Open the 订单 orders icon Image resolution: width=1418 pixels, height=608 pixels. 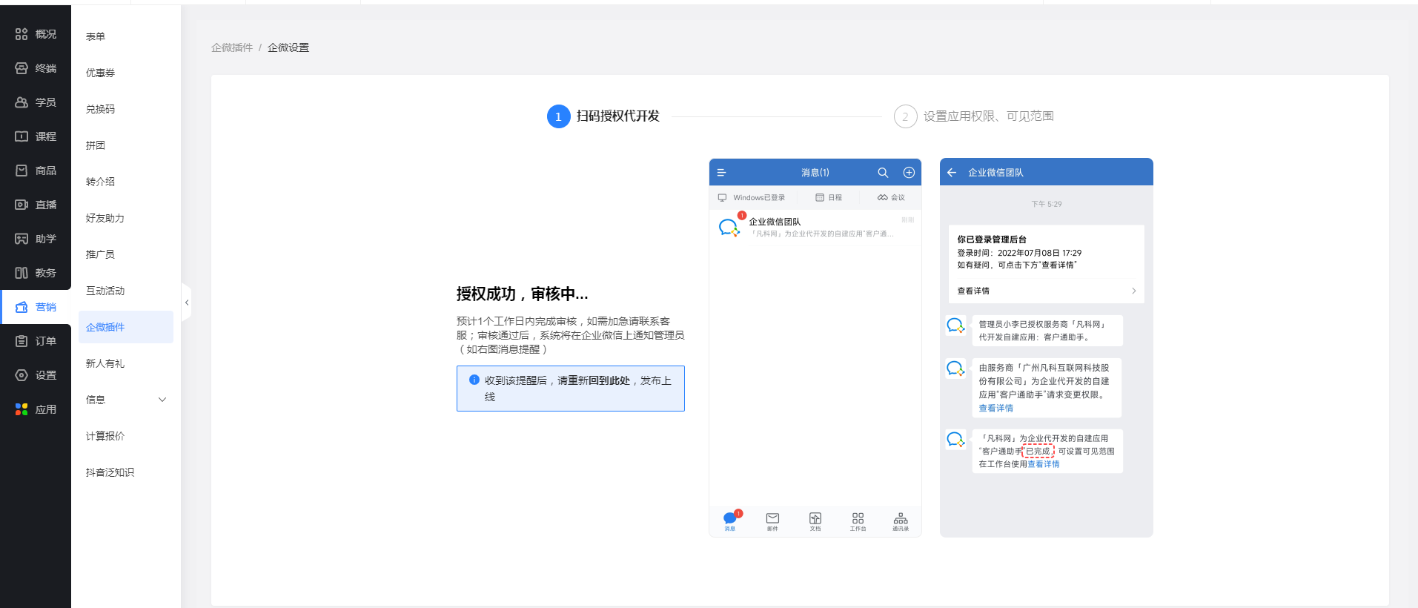21,341
